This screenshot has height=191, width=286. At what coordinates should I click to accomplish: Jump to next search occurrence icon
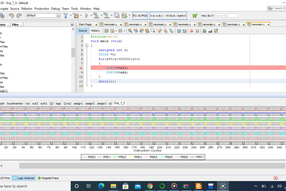pos(141,31)
